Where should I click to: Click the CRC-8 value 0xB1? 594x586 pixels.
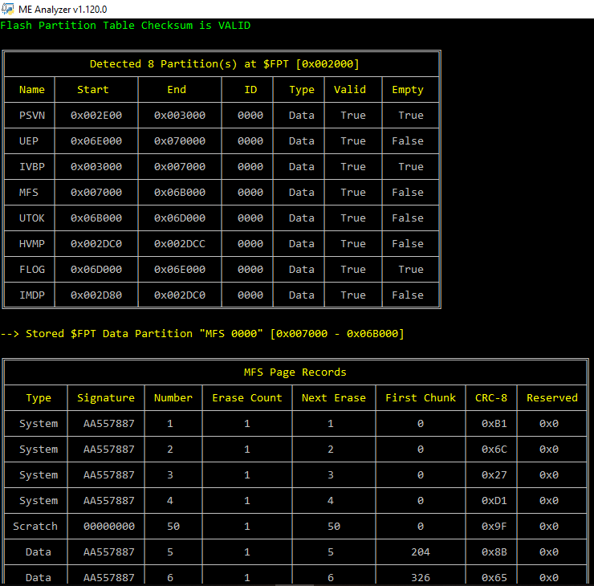pos(494,424)
